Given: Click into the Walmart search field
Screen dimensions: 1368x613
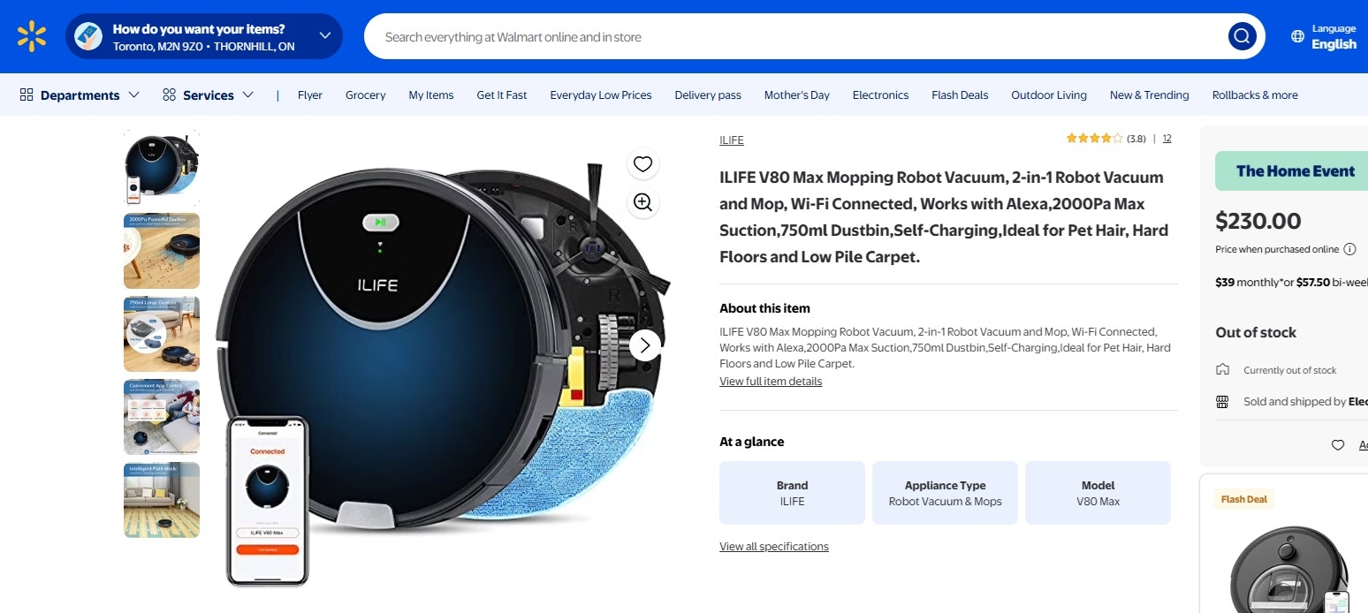Looking at the screenshot, I should [x=795, y=36].
